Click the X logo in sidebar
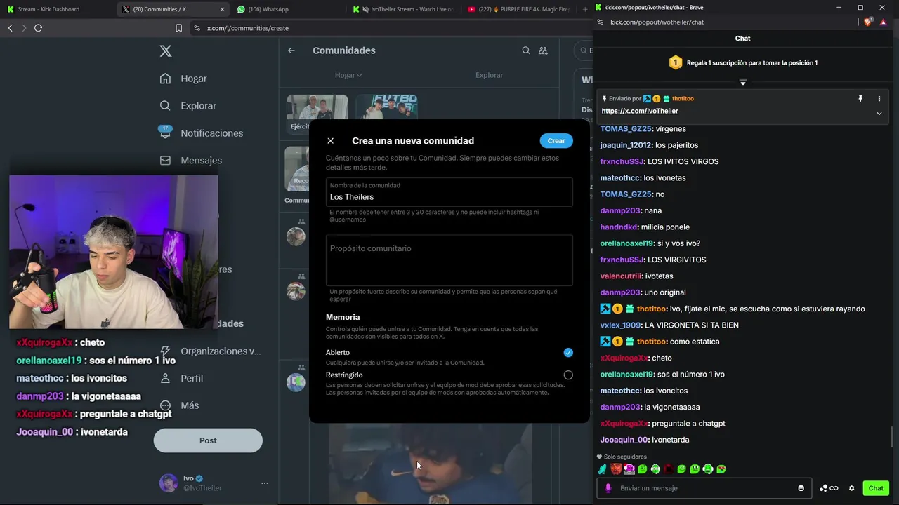 [x=165, y=50]
